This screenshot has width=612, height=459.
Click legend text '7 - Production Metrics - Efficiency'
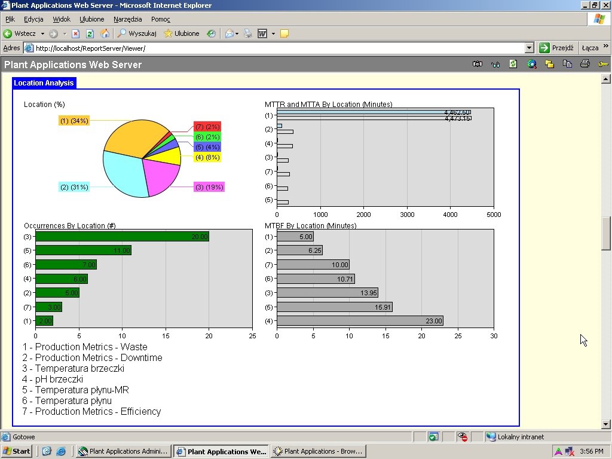[x=91, y=411]
